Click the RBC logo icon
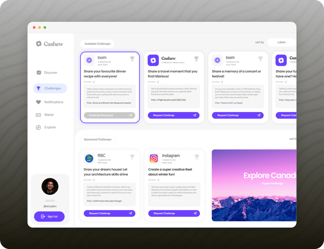 coord(89,159)
